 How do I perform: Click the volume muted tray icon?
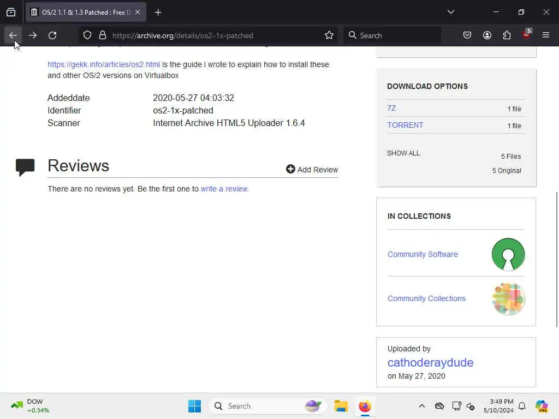click(x=471, y=406)
